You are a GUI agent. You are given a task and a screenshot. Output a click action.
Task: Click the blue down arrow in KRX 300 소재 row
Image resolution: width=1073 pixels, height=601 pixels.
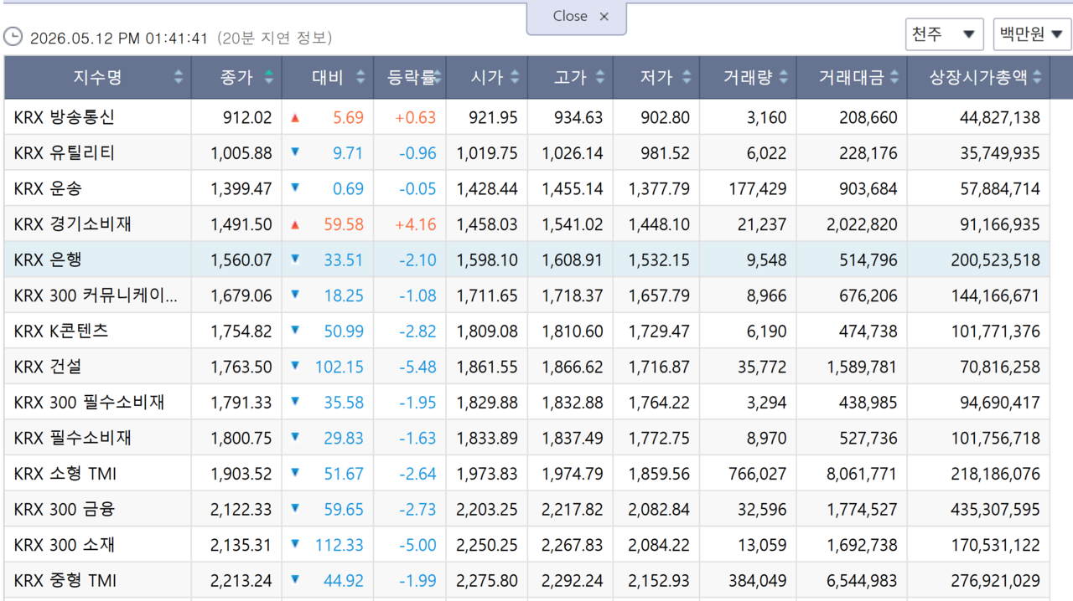click(x=295, y=544)
